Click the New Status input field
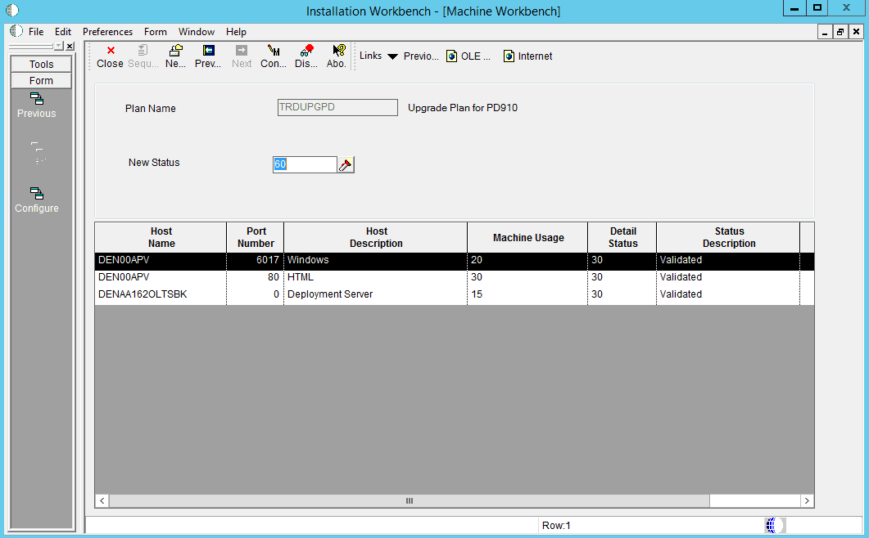Image resolution: width=869 pixels, height=538 pixels. coord(305,164)
